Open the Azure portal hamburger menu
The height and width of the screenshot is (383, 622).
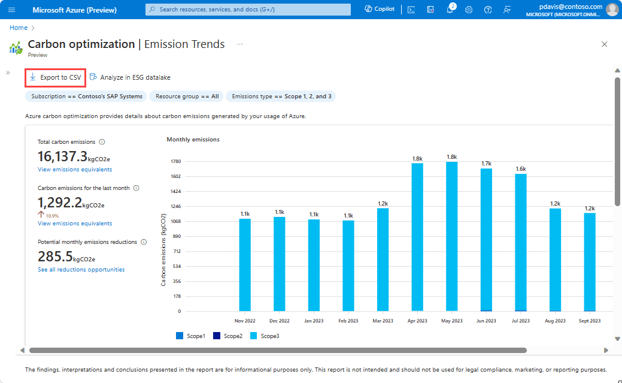[11, 10]
